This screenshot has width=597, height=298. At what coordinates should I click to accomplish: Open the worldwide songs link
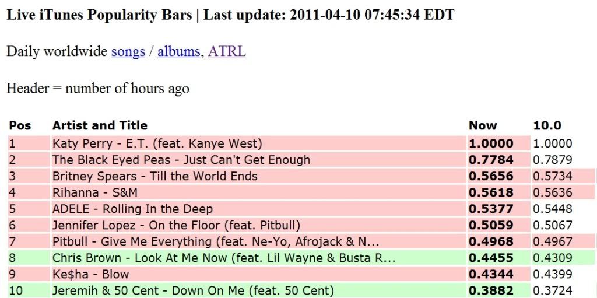[x=128, y=51]
